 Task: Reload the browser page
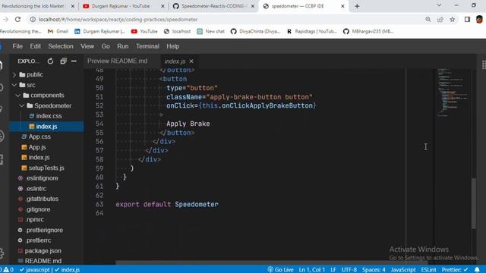(x=17, y=20)
